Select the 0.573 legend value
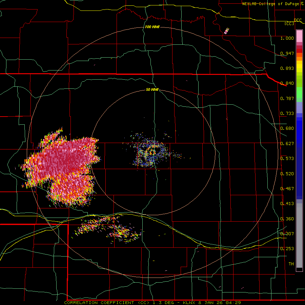305x305 pixels. click(x=287, y=158)
